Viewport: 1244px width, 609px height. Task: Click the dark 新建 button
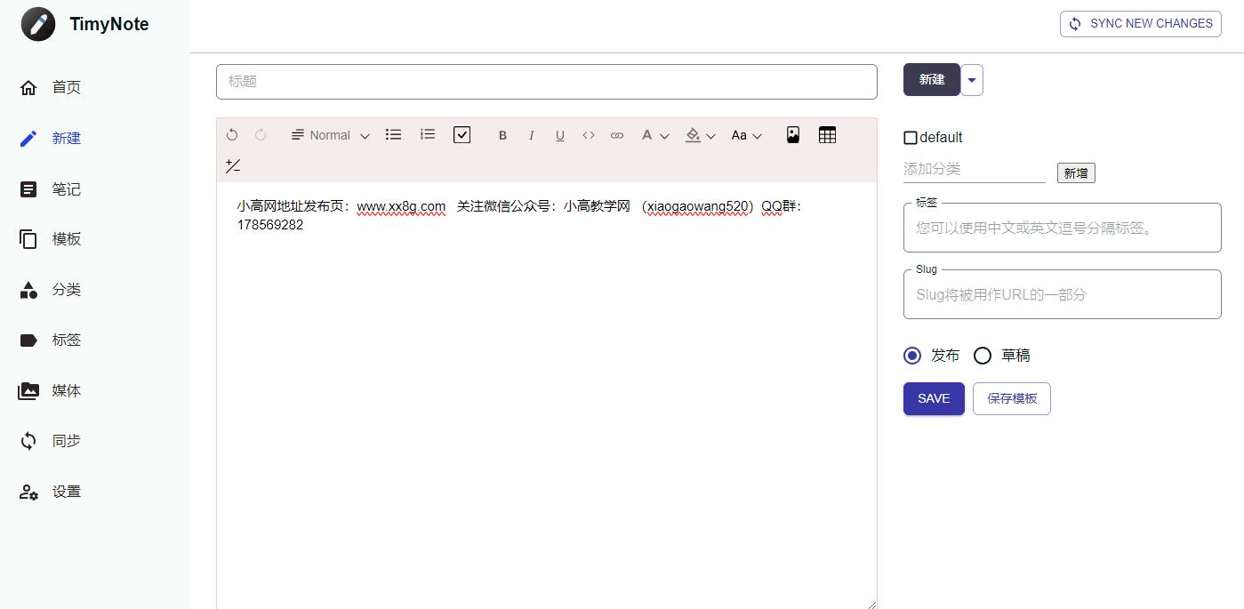[932, 80]
